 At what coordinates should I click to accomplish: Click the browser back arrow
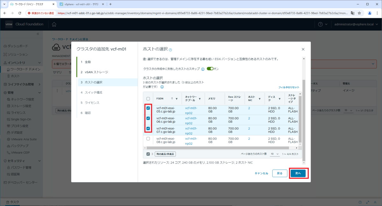(5, 13)
